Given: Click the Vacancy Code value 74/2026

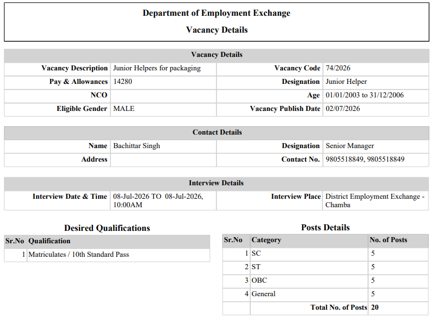Looking at the screenshot, I should coord(338,68).
